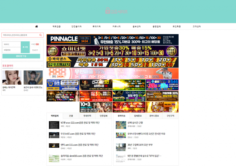Image resolution: width=236 pixels, height=166 pixels.
Task: Switch to the 업체홍보 tab
Action: [138, 116]
